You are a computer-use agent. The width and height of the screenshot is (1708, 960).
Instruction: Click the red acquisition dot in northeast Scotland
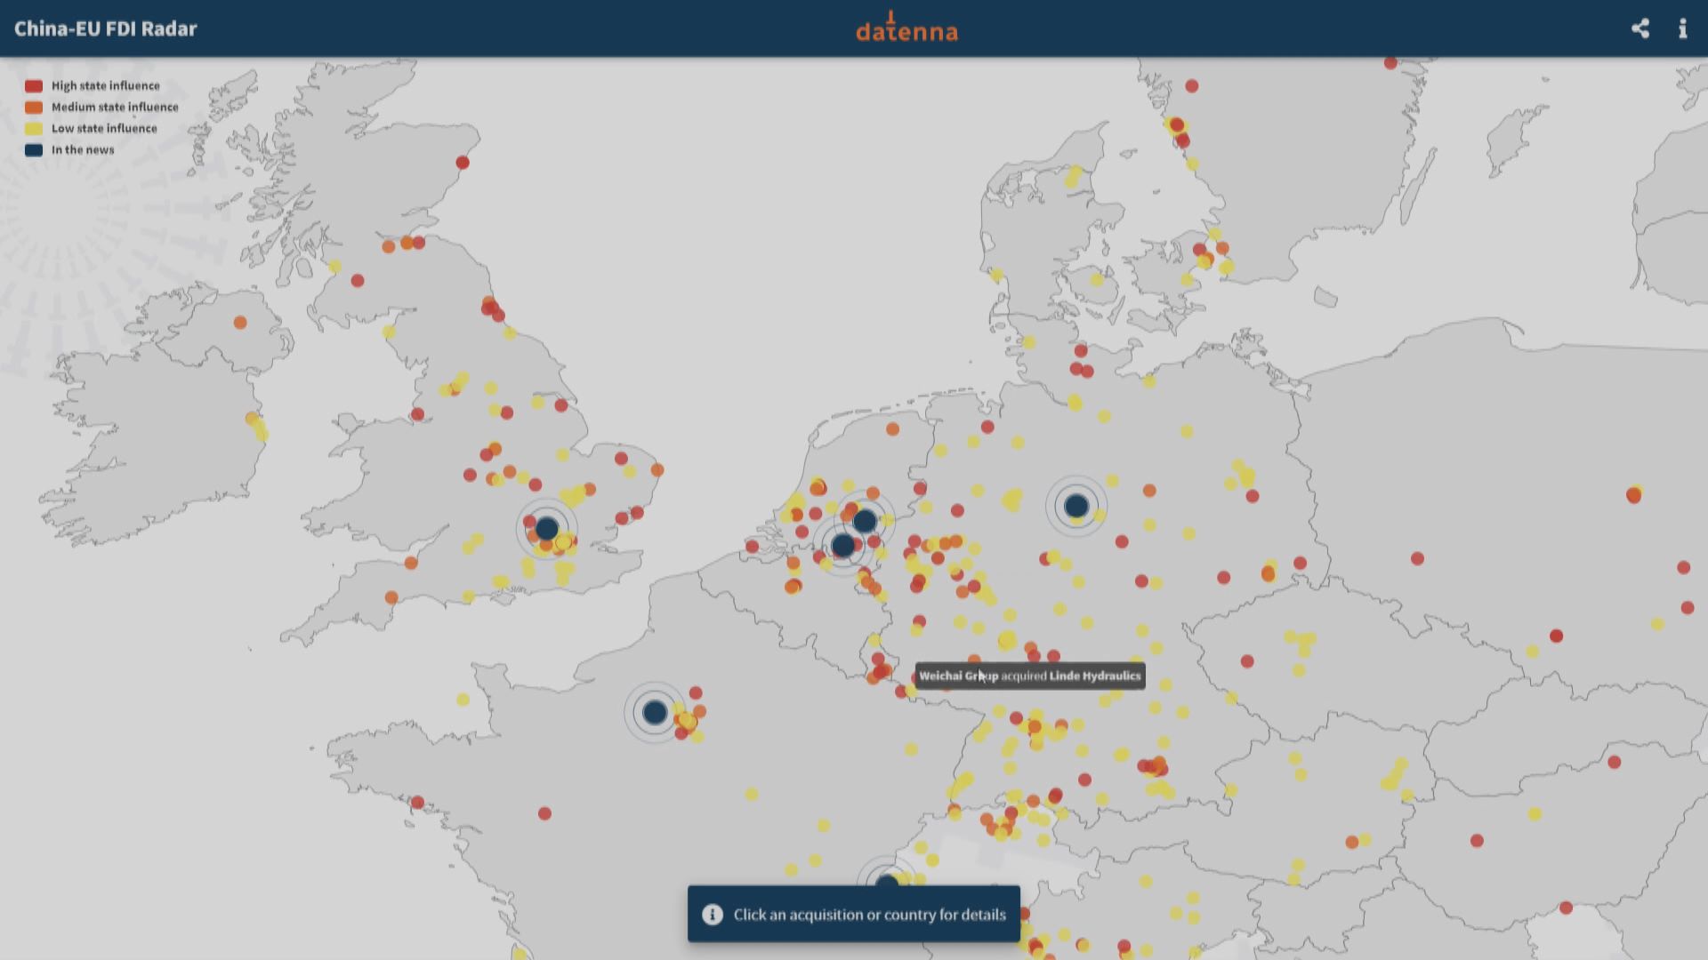463,163
